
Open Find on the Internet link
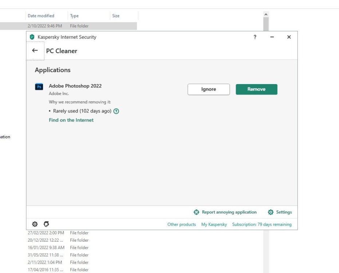(71, 120)
